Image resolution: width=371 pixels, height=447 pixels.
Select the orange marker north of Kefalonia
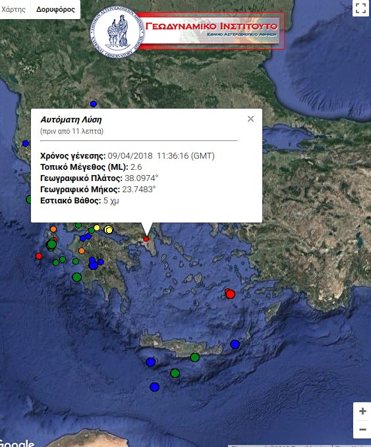click(x=53, y=229)
